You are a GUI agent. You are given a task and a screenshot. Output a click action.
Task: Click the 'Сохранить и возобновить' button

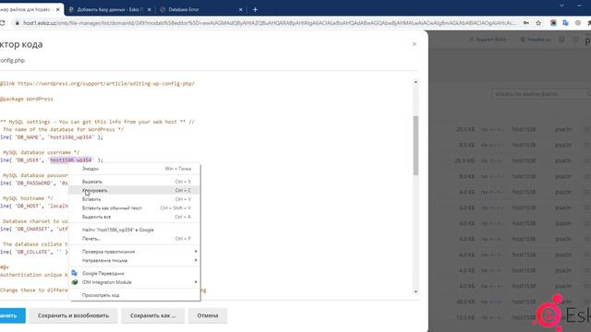pyautogui.click(x=74, y=315)
